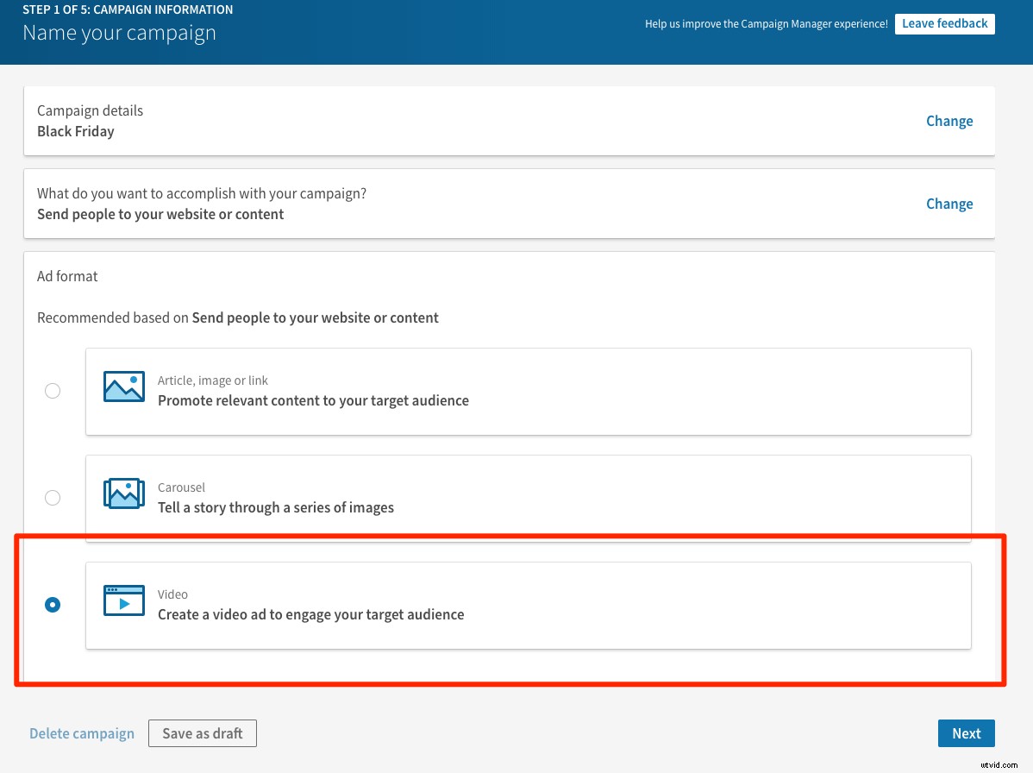
Task: Click the image frame icon beside Article option
Action: tap(123, 386)
